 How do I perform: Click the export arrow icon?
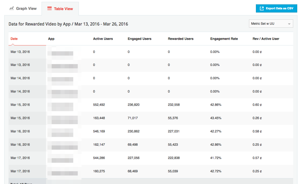click(x=262, y=9)
